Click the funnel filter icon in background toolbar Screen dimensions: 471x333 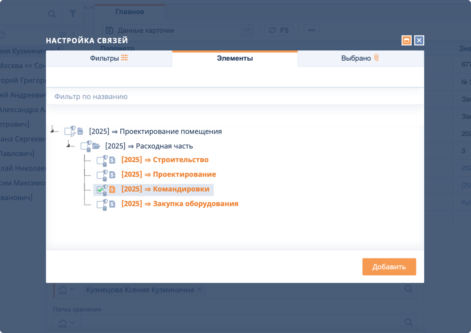[73, 14]
